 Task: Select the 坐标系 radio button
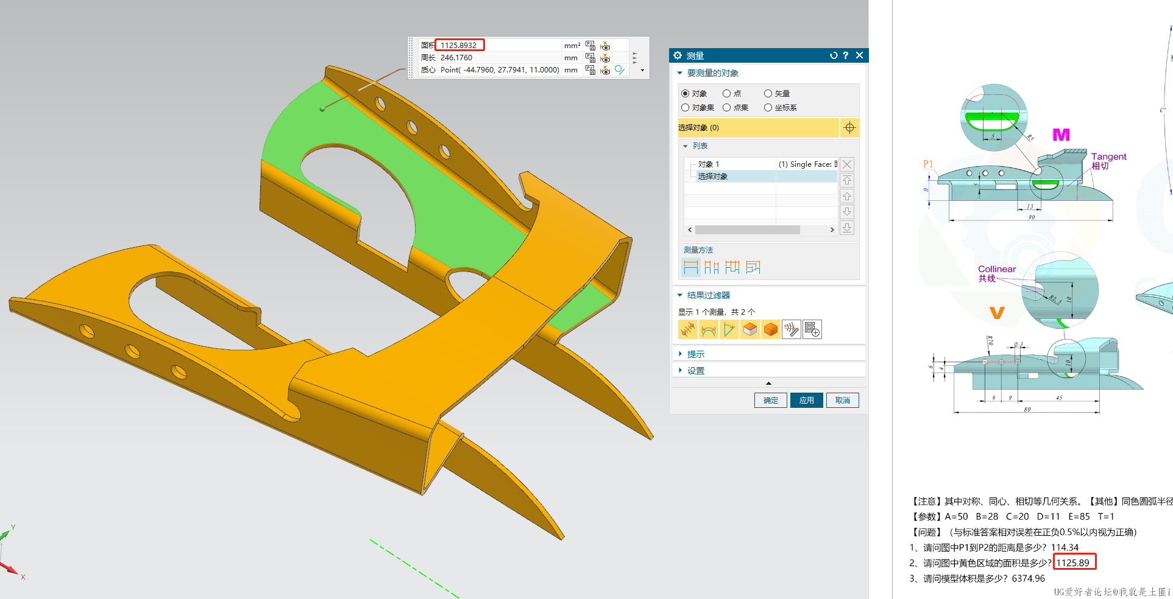[x=768, y=108]
